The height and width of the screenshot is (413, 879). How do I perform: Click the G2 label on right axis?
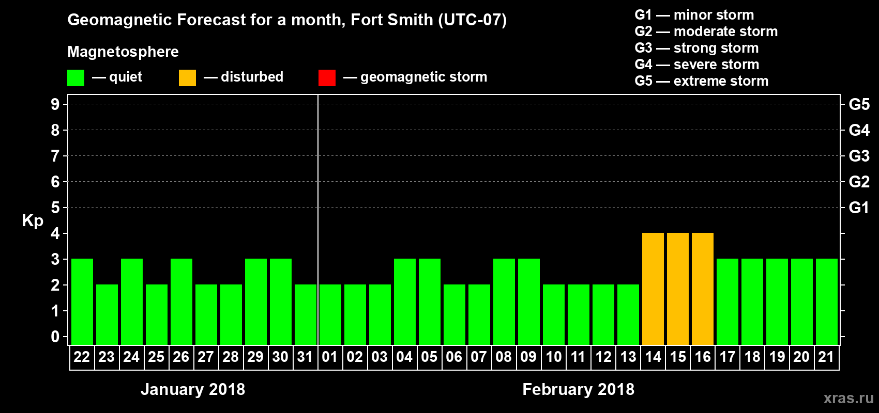(859, 182)
